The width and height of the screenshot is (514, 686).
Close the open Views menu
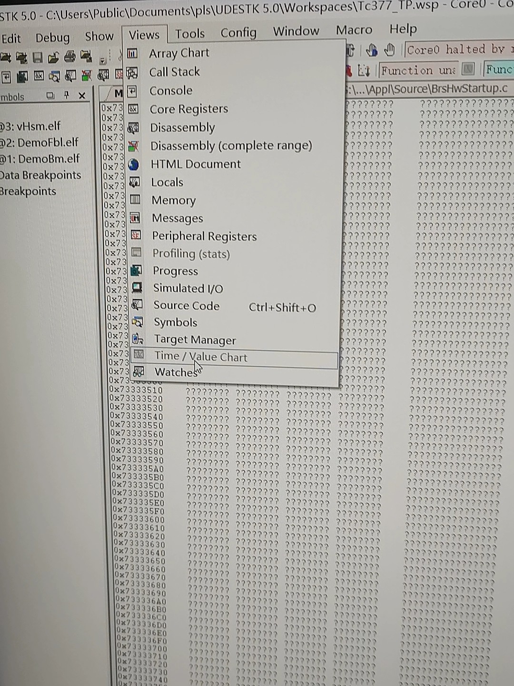tap(144, 35)
